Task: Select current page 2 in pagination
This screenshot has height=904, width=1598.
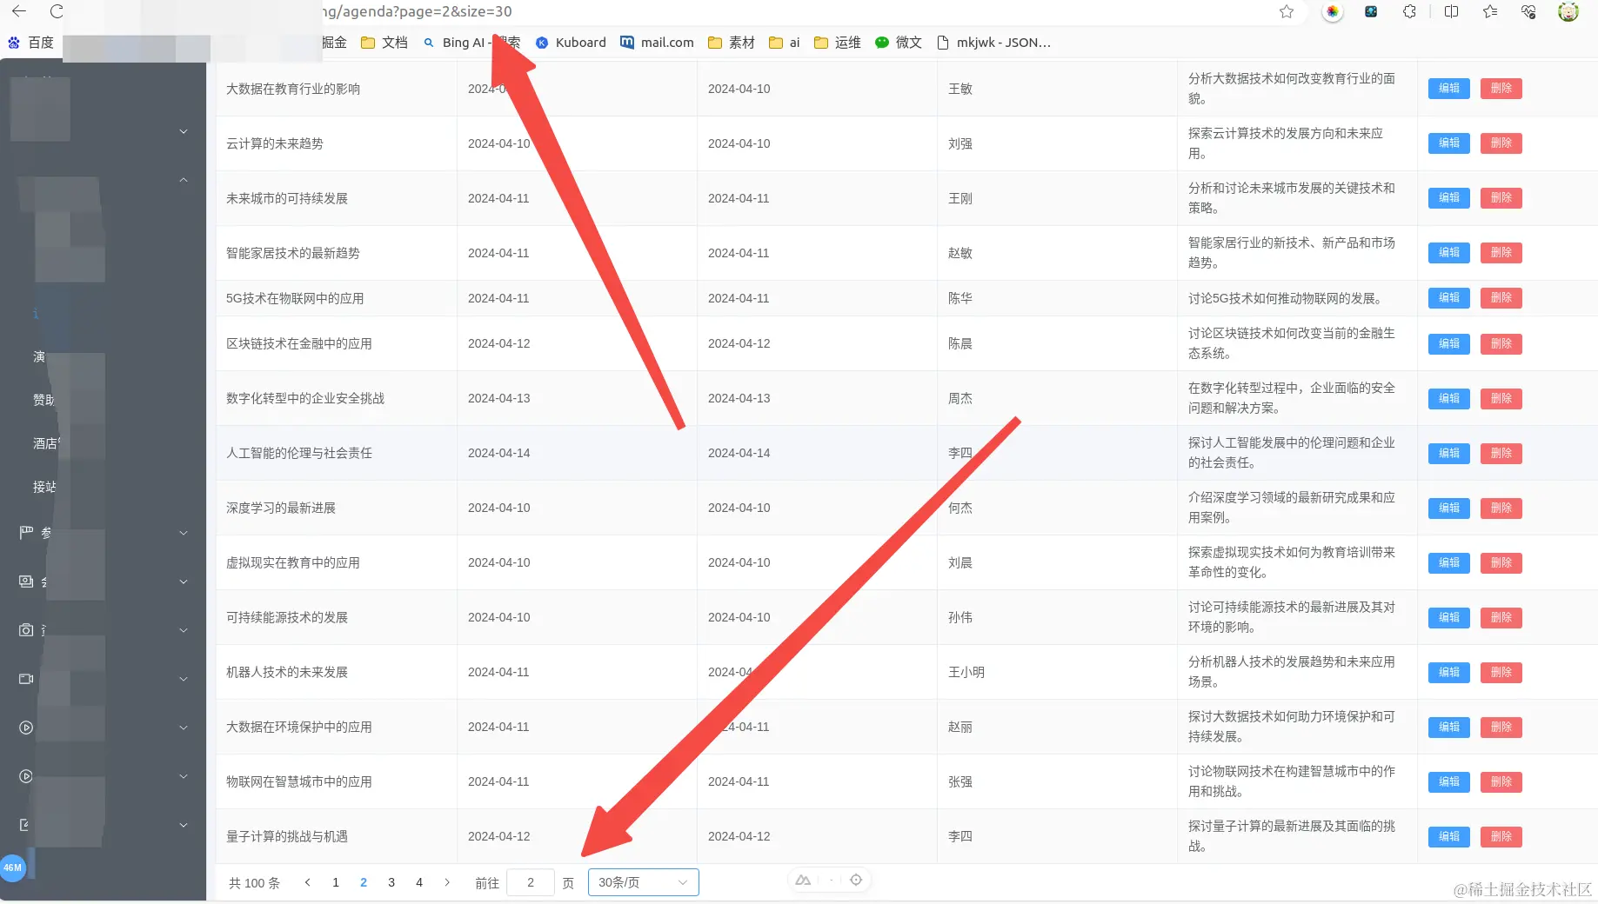Action: (364, 882)
